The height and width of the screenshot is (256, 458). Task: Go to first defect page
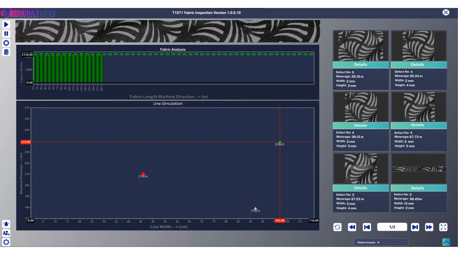click(367, 227)
